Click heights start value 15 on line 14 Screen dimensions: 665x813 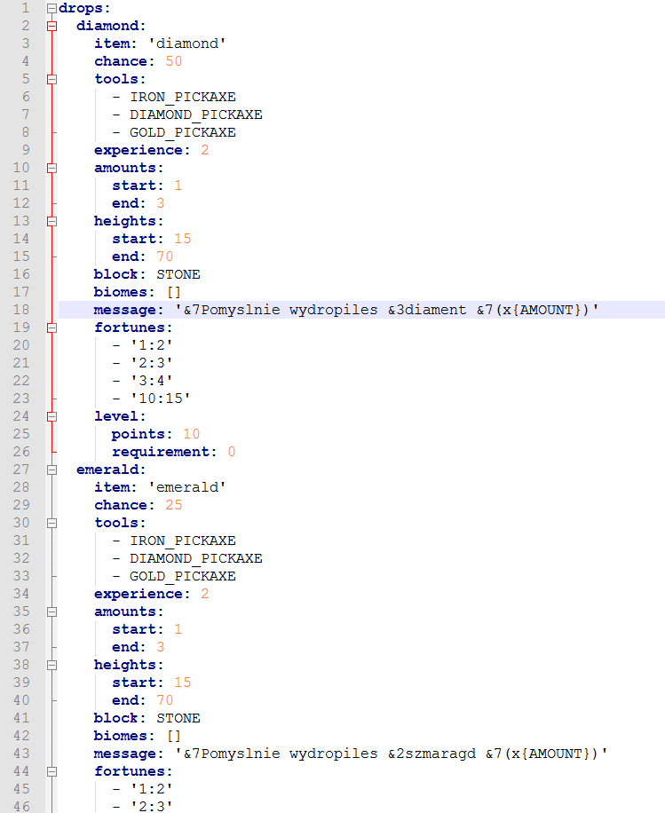[183, 239]
